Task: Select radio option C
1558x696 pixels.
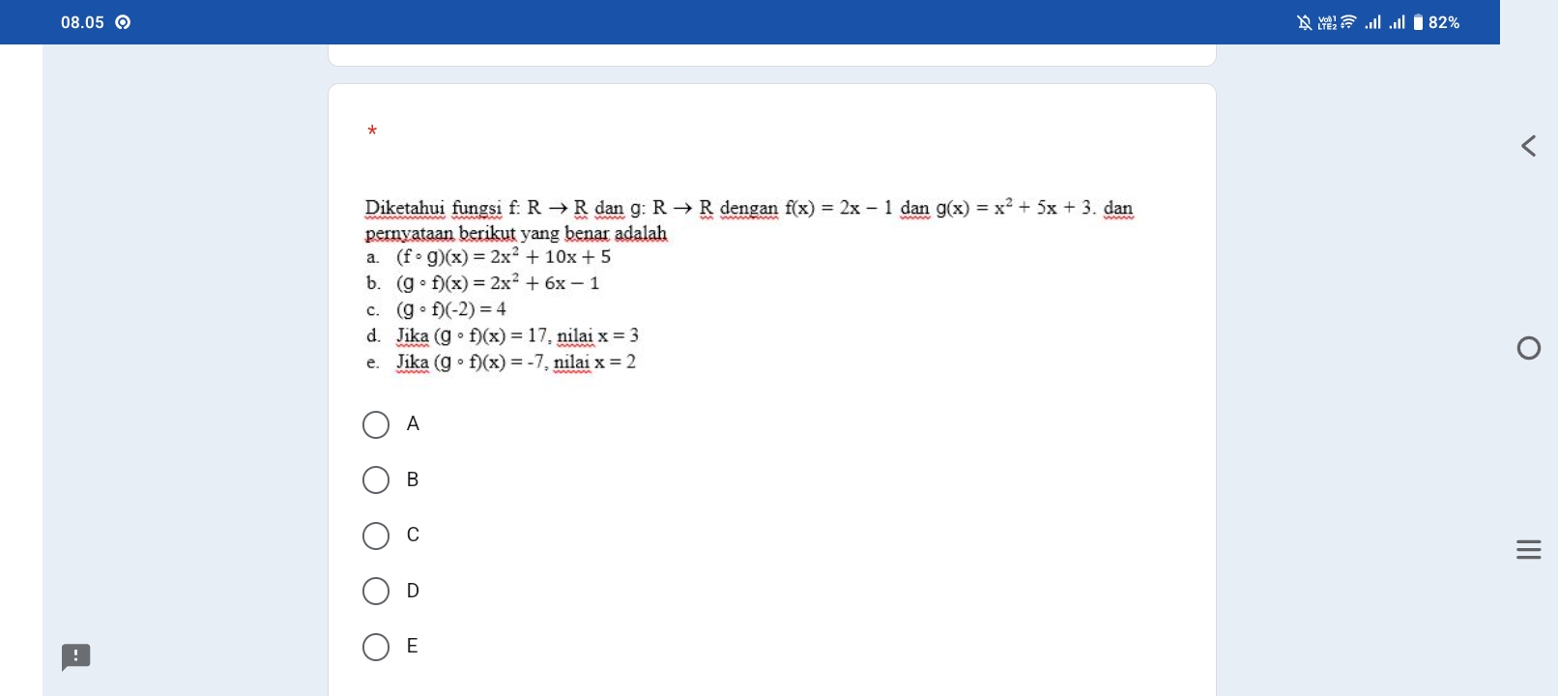Action: point(376,536)
